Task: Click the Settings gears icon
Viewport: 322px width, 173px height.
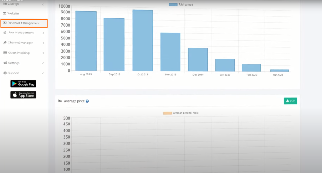Action: click(5, 63)
